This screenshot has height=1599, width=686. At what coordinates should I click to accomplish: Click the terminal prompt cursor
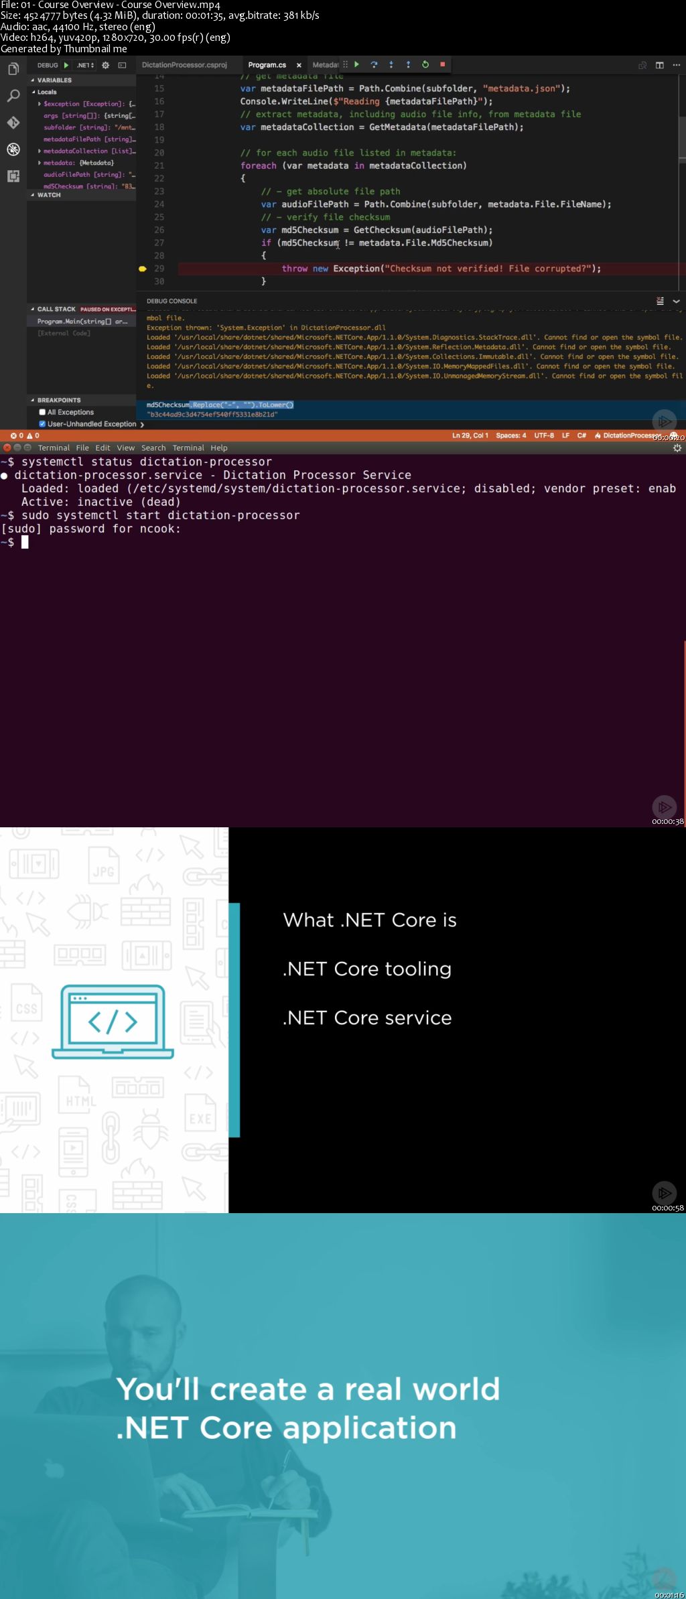tap(25, 542)
